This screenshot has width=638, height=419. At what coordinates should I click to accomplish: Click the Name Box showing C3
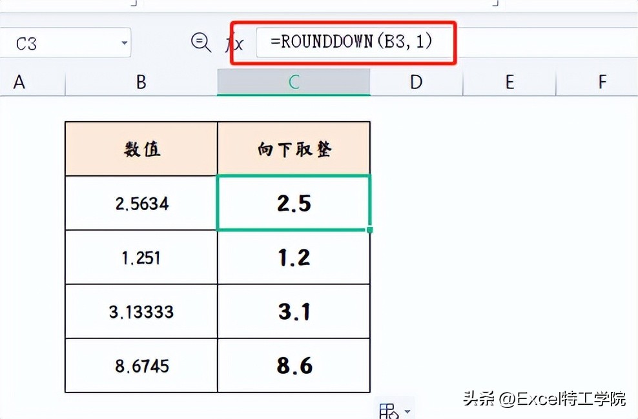[x=65, y=43]
